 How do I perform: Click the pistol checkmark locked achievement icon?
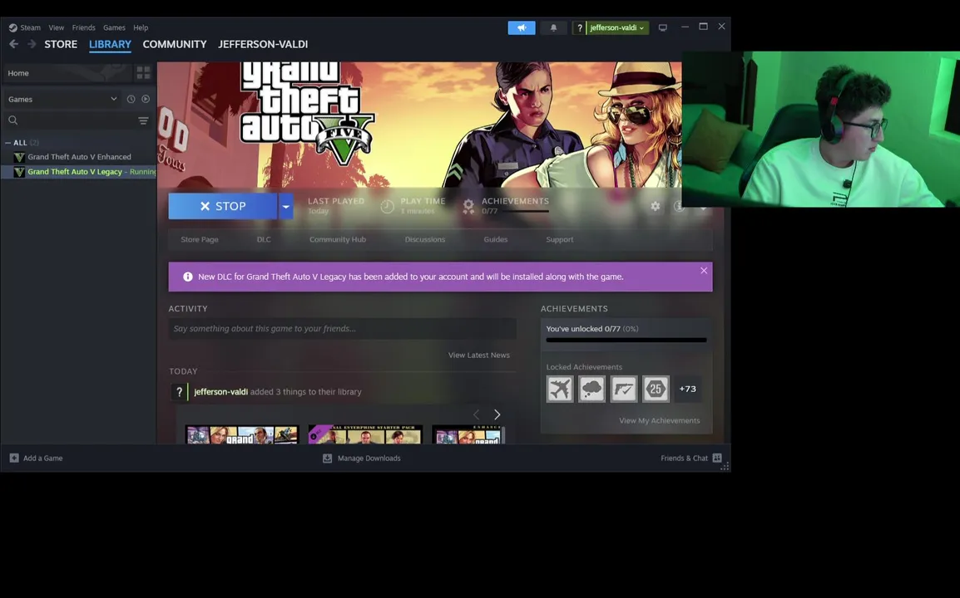tap(623, 389)
